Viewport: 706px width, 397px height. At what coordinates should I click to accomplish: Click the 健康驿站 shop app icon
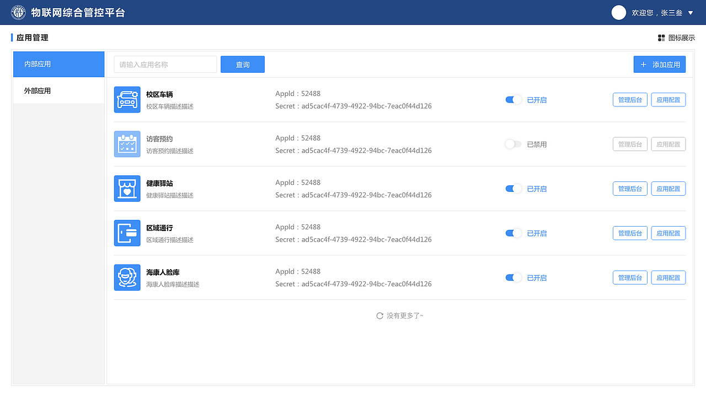[x=127, y=189]
